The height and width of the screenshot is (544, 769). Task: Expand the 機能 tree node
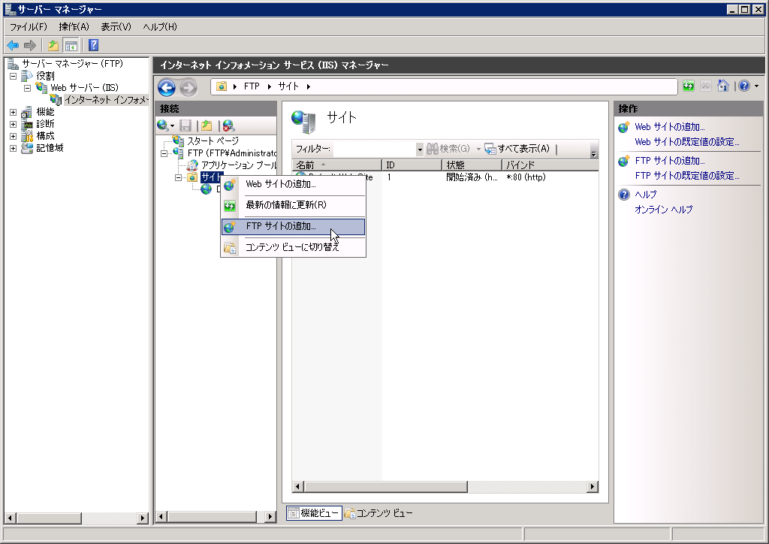tap(14, 113)
